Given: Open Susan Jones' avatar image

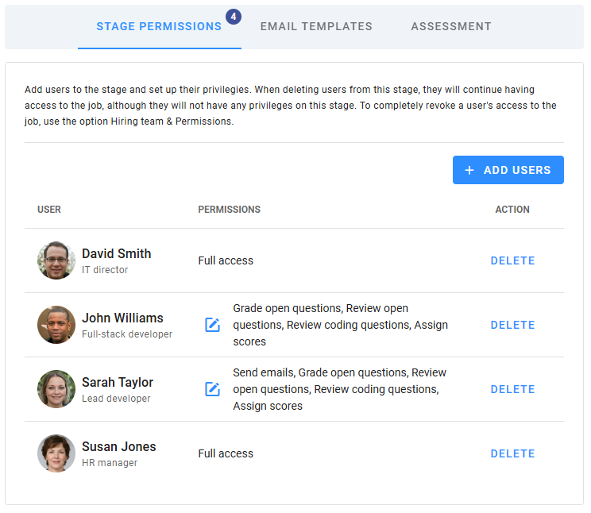Looking at the screenshot, I should [56, 453].
